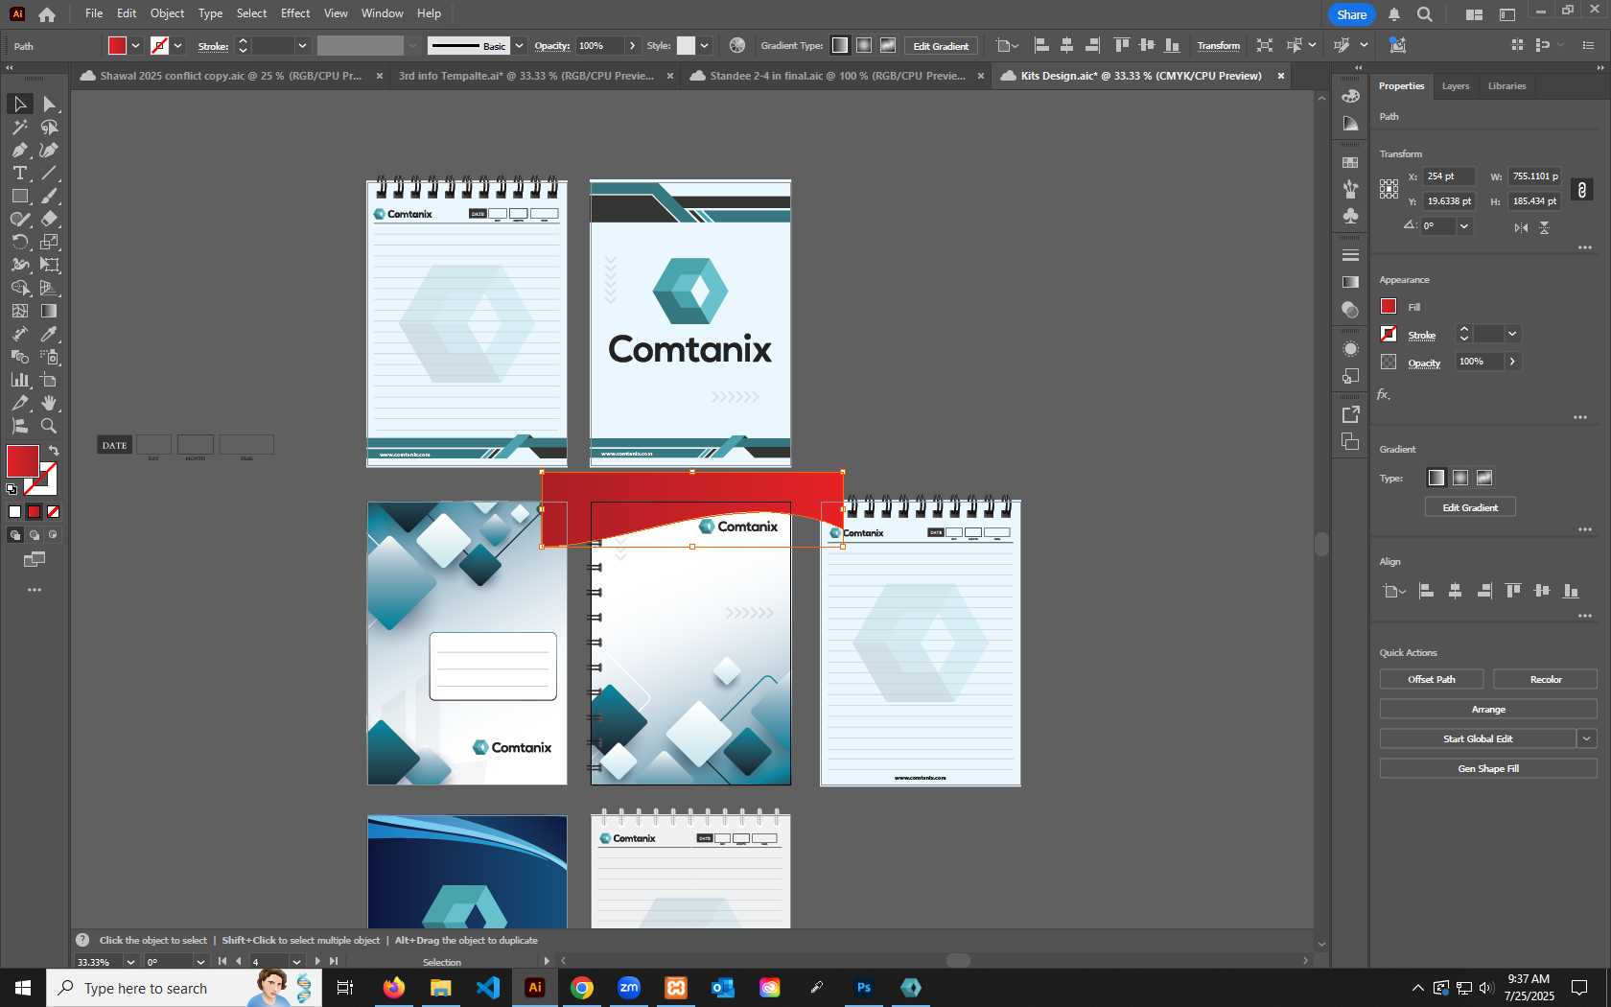Screen dimensions: 1611x1007
Task: Open Photoshop from the Windows taskbar
Action: click(864, 988)
